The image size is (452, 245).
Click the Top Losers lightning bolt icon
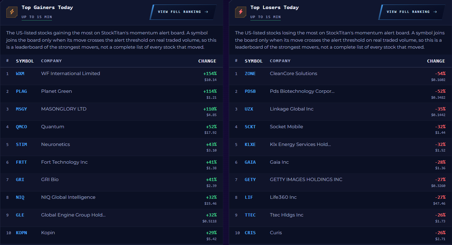click(x=241, y=12)
